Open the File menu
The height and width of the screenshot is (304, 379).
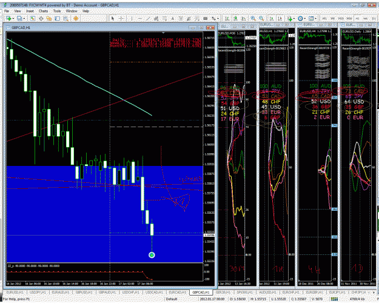tap(7, 11)
